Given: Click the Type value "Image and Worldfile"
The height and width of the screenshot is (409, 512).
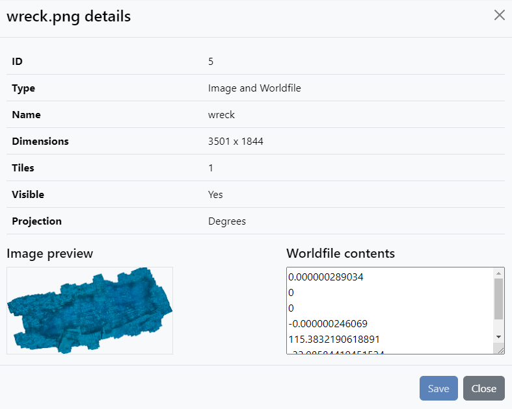Looking at the screenshot, I should click(254, 88).
